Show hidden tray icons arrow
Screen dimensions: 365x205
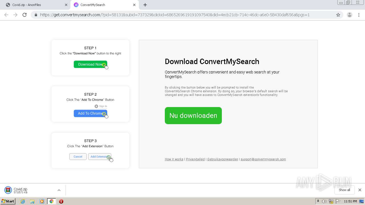pyautogui.click(x=318, y=201)
